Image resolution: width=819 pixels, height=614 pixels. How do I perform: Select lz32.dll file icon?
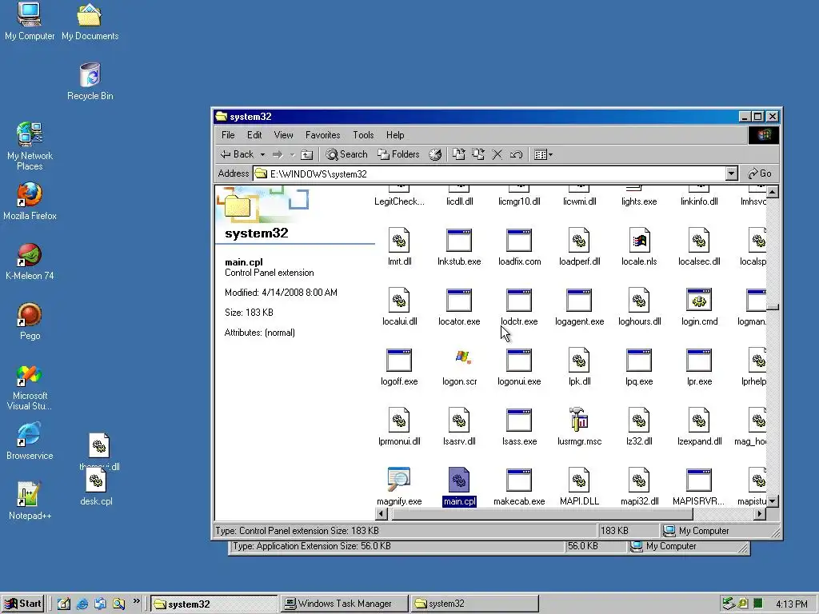coord(639,420)
